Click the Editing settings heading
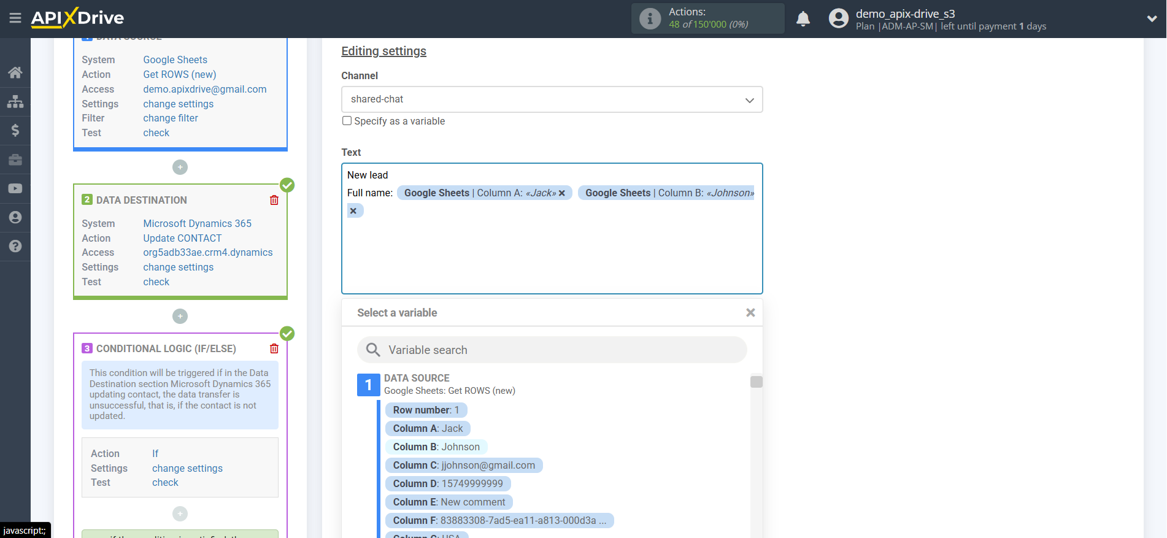Viewport: 1167px width, 538px height. click(383, 51)
